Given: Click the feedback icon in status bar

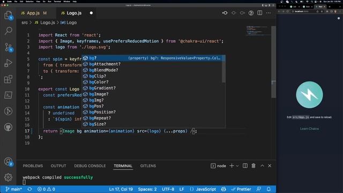Looking at the screenshot, I should pos(259,189).
